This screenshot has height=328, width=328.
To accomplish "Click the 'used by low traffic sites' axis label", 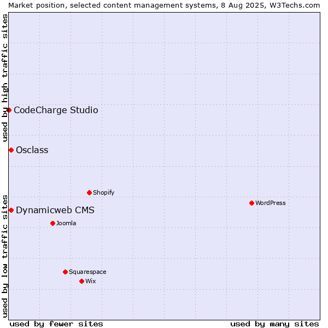I will pyautogui.click(x=5, y=256).
